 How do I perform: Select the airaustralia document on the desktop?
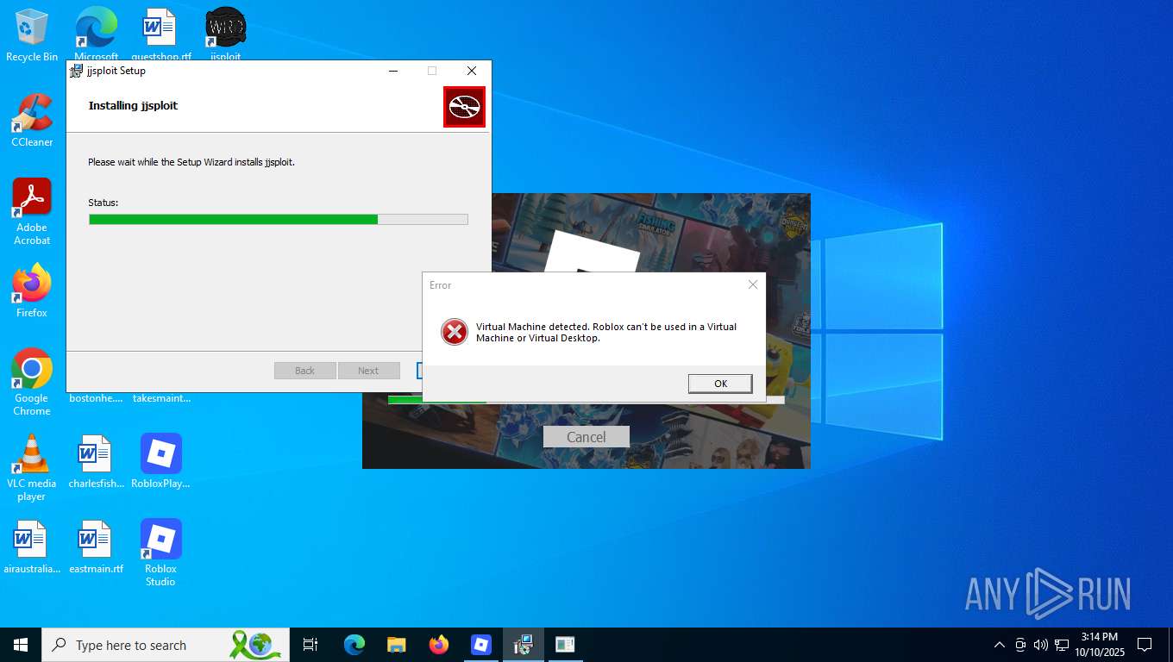click(32, 547)
